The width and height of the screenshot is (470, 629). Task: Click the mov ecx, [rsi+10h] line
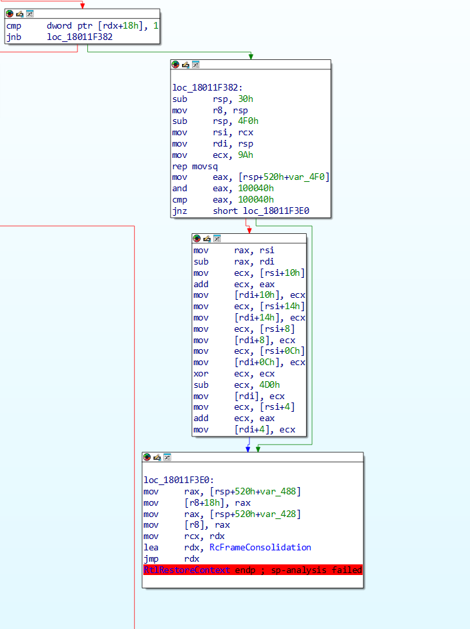pos(249,273)
